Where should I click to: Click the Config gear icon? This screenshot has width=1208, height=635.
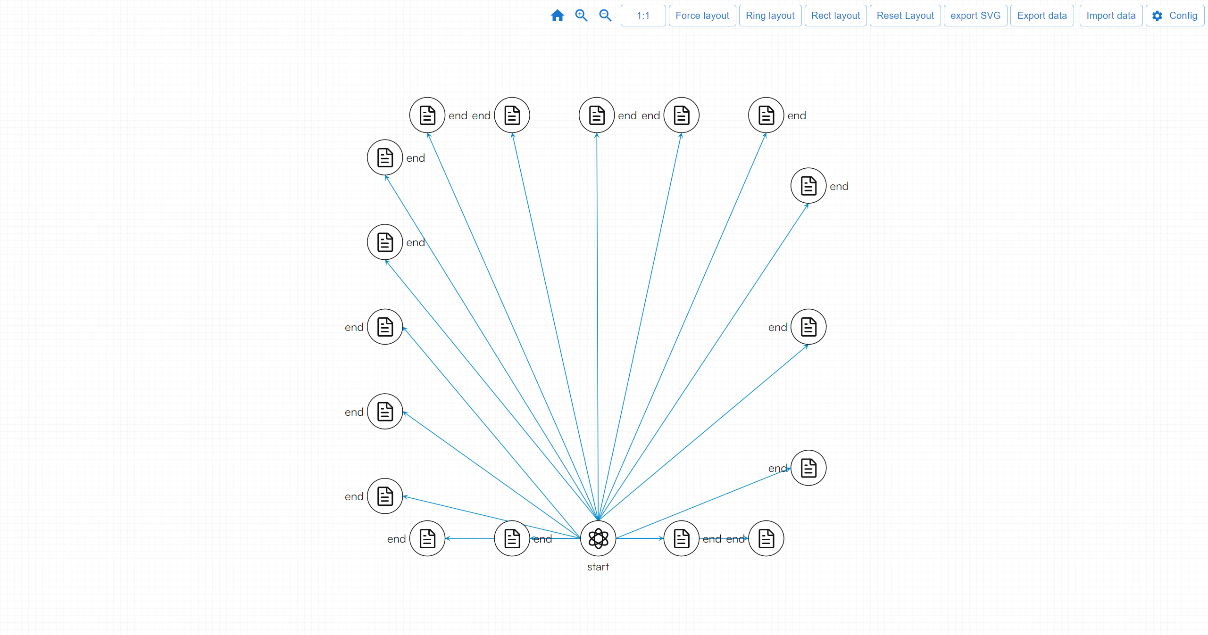click(x=1157, y=16)
